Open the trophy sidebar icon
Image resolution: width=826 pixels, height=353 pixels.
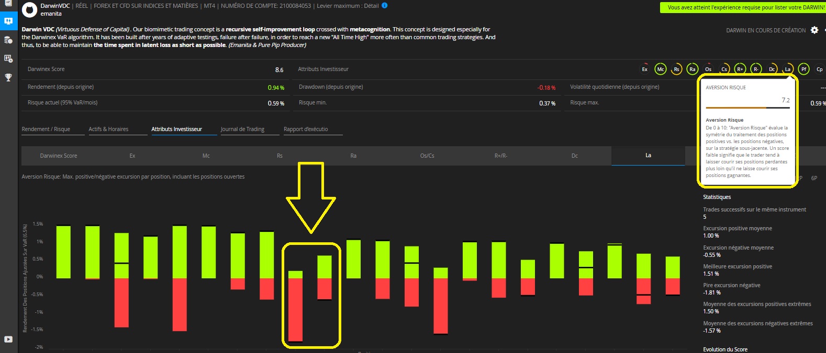coord(8,77)
